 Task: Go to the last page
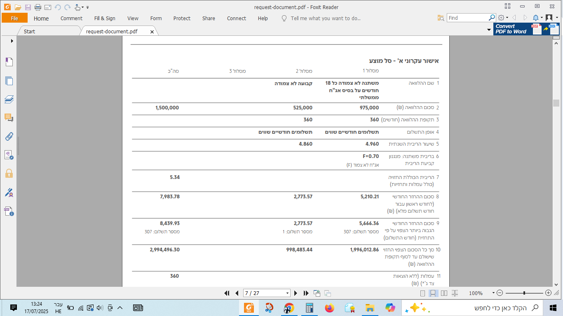[x=306, y=293]
